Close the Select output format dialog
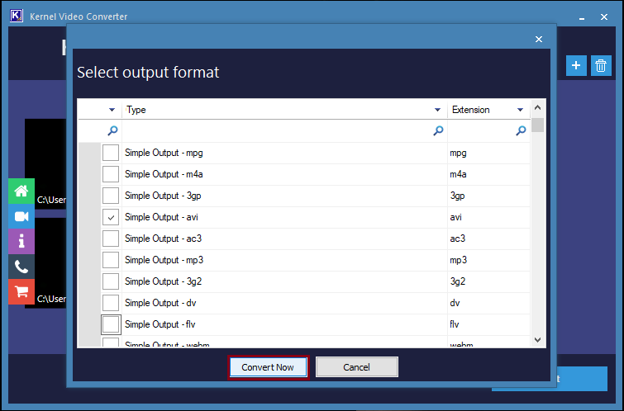 (539, 39)
